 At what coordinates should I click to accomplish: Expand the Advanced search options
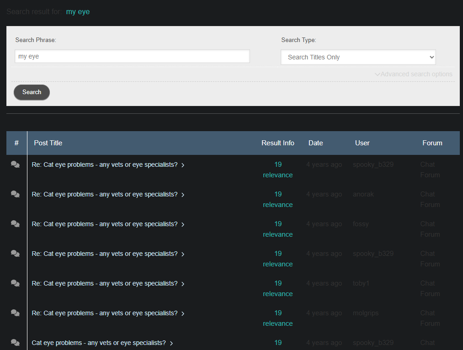click(x=413, y=74)
